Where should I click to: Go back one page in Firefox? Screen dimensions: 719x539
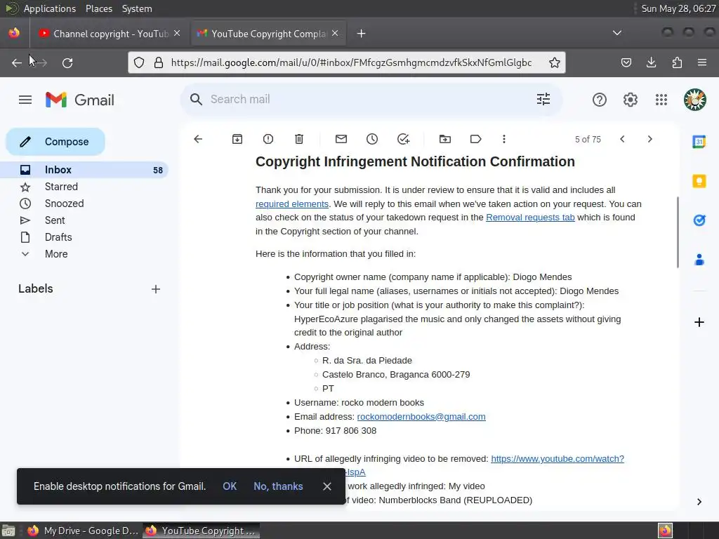[17, 62]
